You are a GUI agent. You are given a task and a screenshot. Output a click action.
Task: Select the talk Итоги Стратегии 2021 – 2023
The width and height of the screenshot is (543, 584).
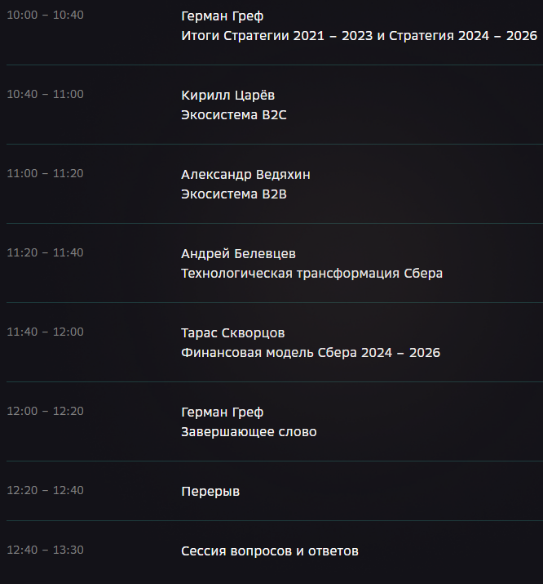coord(277,36)
